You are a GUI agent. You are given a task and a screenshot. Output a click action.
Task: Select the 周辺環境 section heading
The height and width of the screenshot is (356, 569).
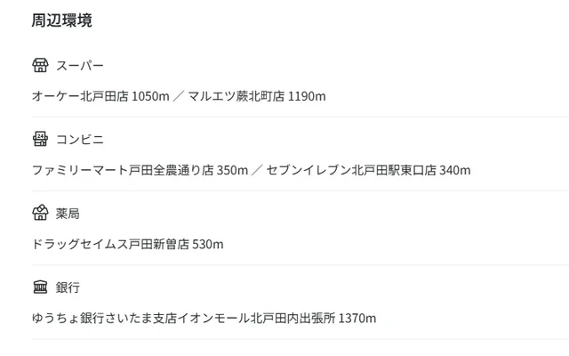click(61, 20)
